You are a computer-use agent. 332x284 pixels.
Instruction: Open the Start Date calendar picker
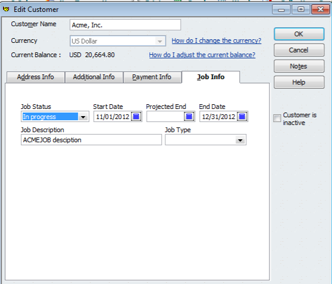click(136, 117)
